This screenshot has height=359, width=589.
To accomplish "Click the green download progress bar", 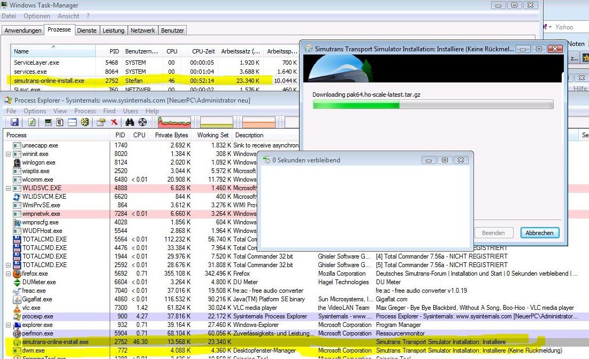I will coord(356,105).
